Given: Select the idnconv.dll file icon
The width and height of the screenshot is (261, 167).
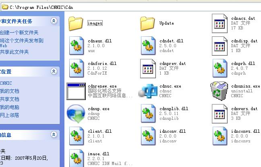Looking at the screenshot, I should 148,136.
